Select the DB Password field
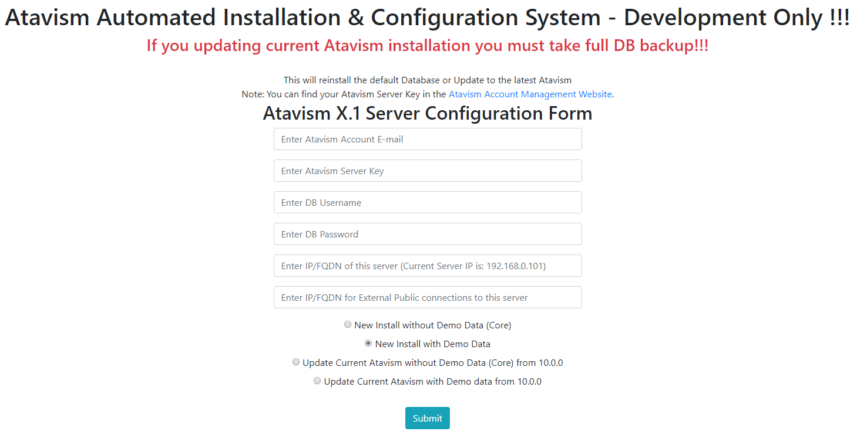This screenshot has width=857, height=438. pyautogui.click(x=427, y=235)
